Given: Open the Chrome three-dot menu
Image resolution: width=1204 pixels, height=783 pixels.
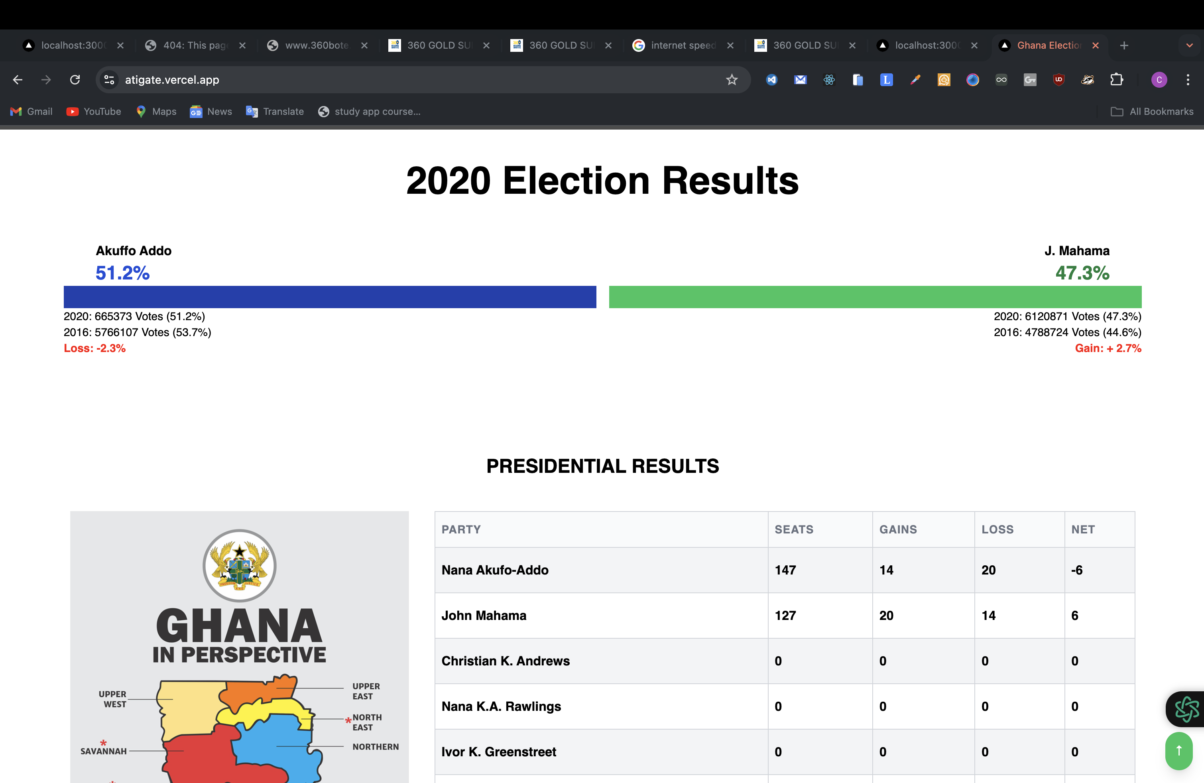Looking at the screenshot, I should [1188, 80].
